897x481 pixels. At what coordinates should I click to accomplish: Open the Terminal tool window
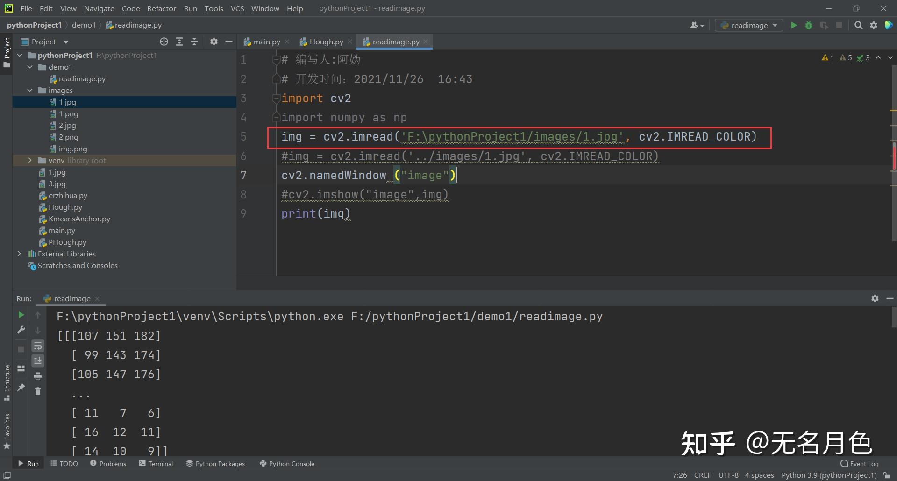tap(156, 463)
